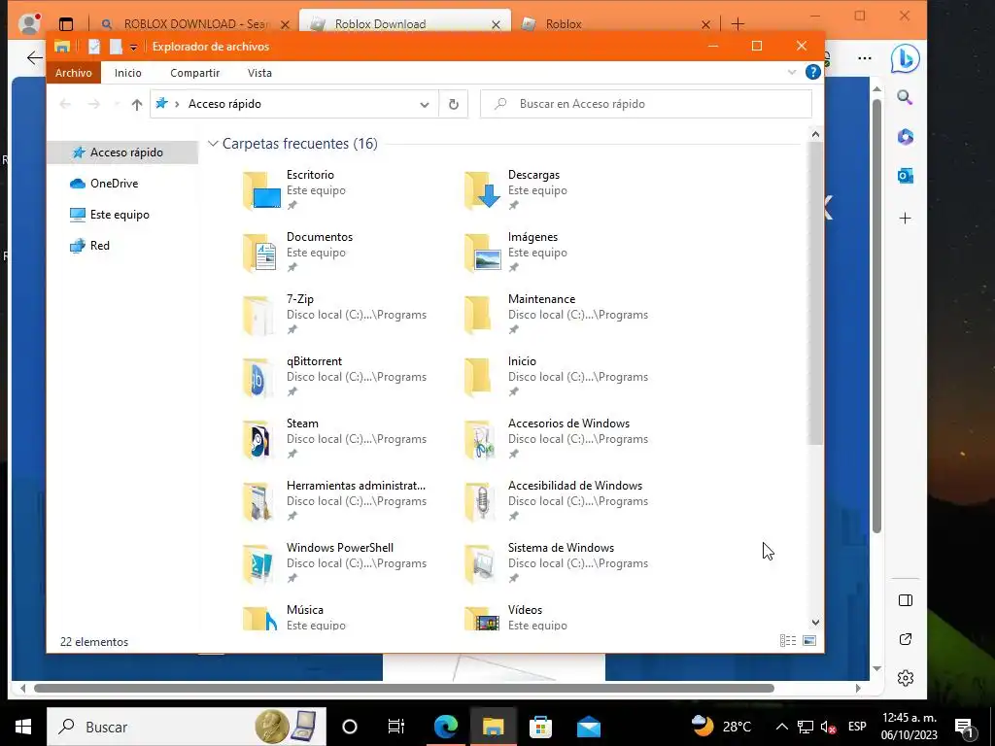Select OneDrive in navigation pane
Screen dimensions: 995x746
(122, 184)
